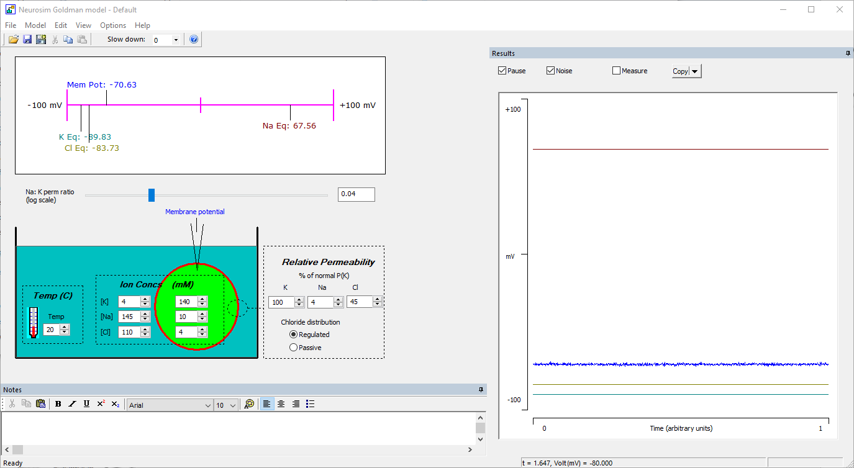
Task: Open help with the question mark icon
Action: coord(194,40)
